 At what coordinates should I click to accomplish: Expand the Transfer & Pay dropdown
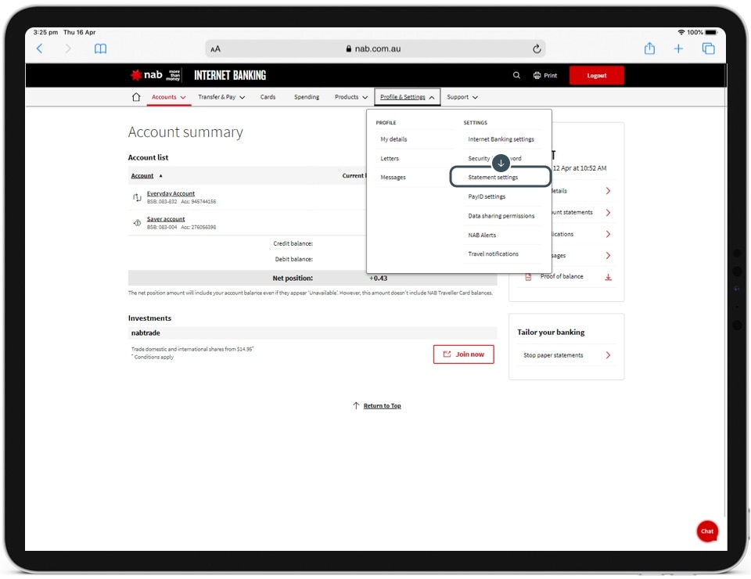coord(221,97)
